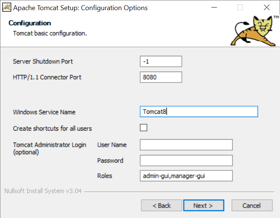This screenshot has height=218, width=280.
Task: Click the Roles input field
Action: coord(186,176)
